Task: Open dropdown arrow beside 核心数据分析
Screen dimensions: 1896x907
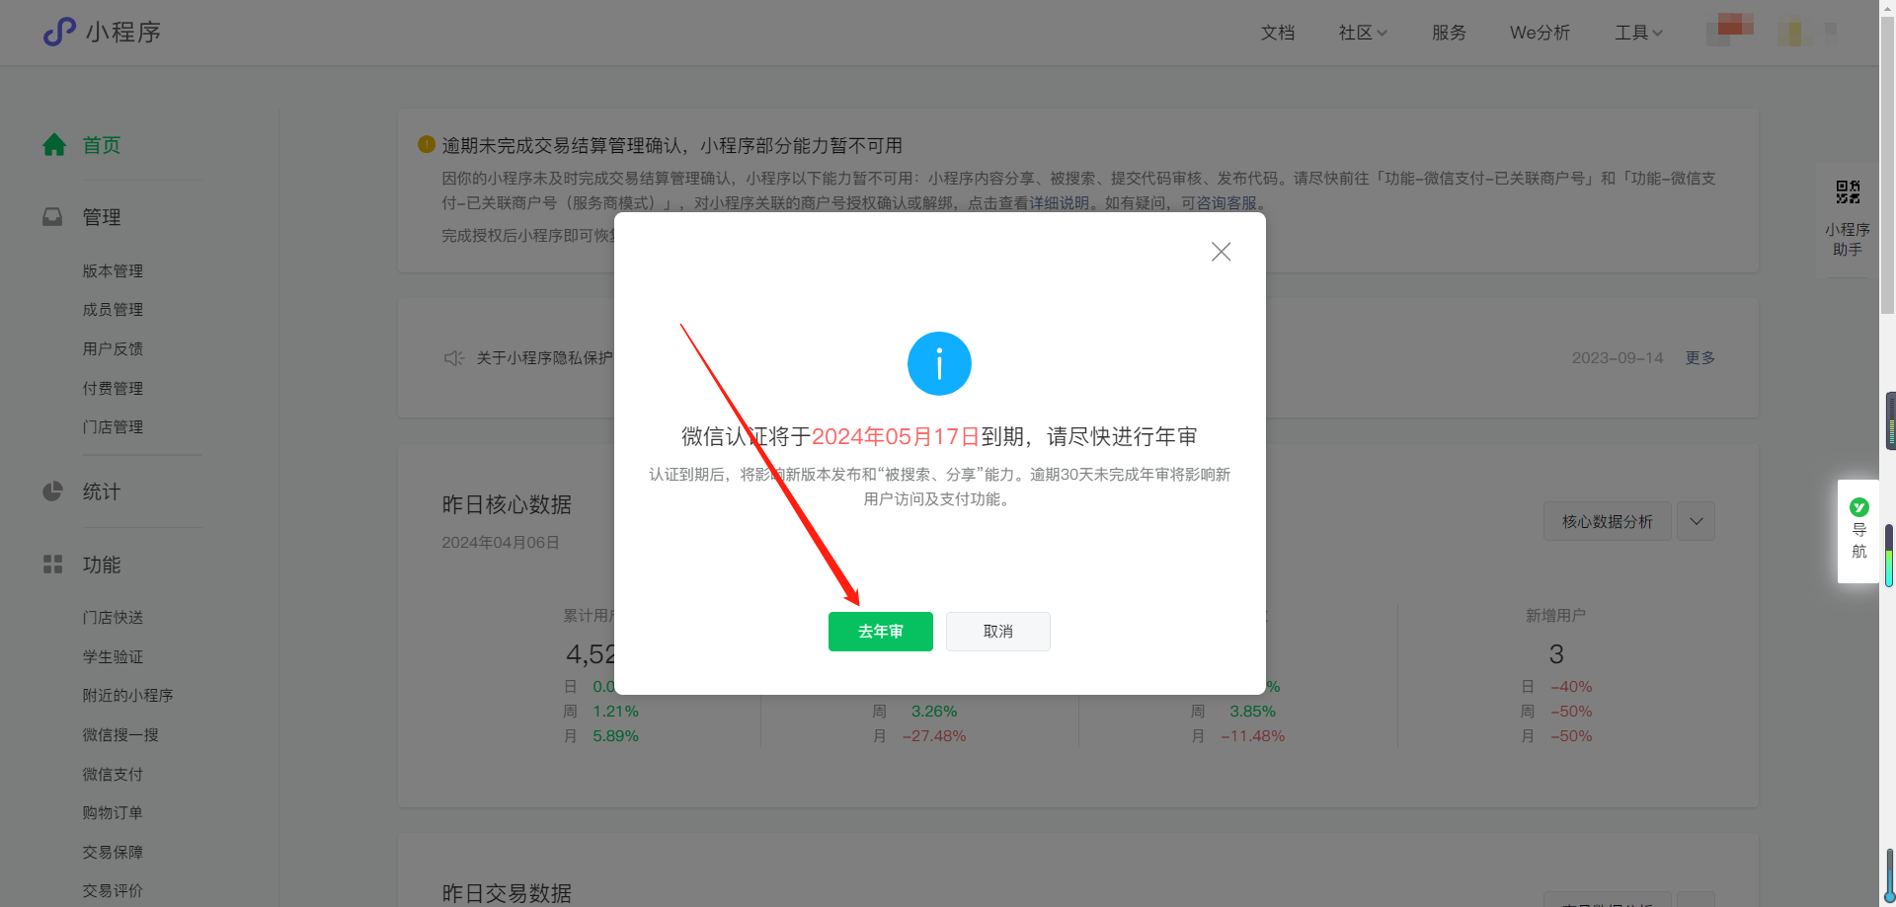Action: click(1696, 521)
